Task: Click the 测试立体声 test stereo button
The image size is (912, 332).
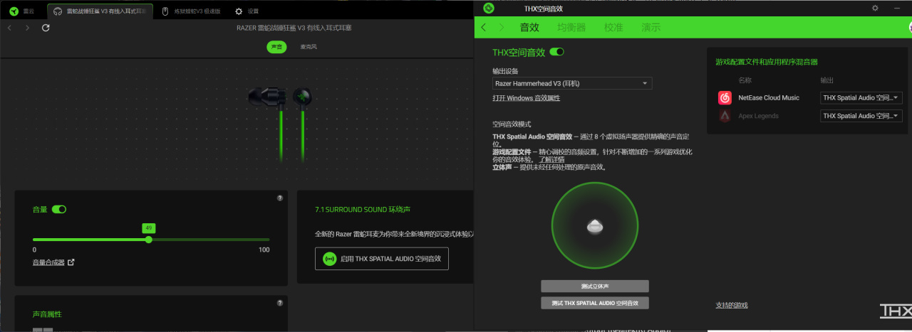Action: click(x=595, y=286)
